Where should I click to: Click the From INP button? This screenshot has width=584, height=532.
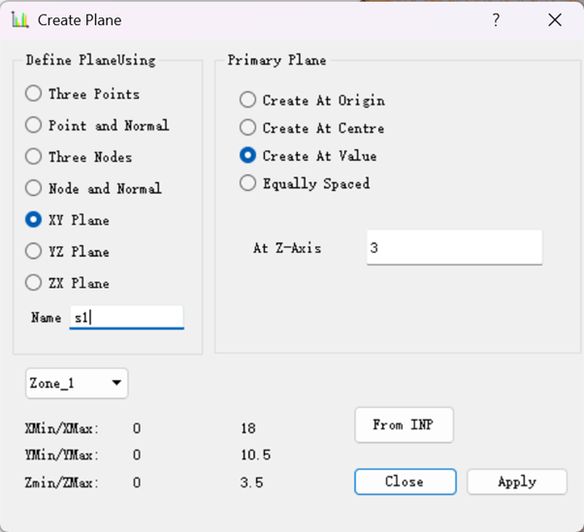pyautogui.click(x=405, y=424)
